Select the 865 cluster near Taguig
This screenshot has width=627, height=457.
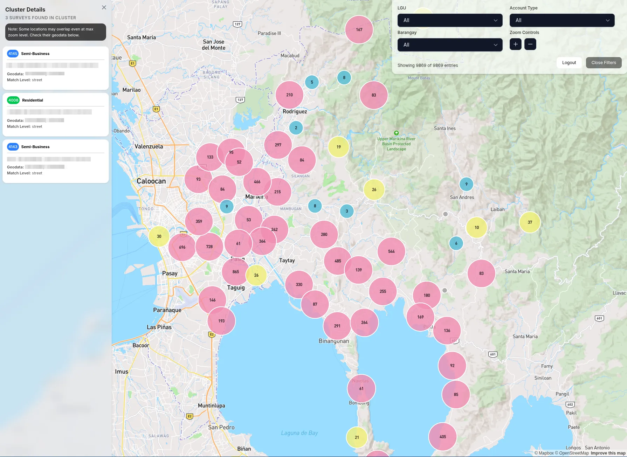[x=236, y=272]
